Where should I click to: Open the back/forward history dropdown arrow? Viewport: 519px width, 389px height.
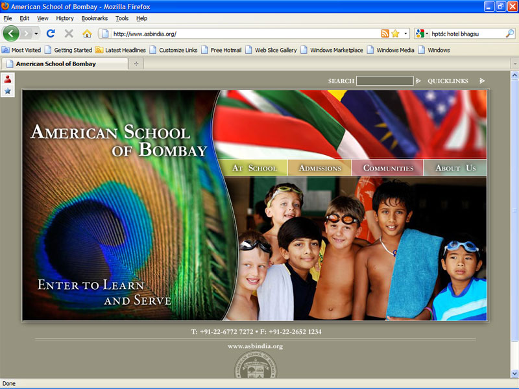pyautogui.click(x=36, y=34)
